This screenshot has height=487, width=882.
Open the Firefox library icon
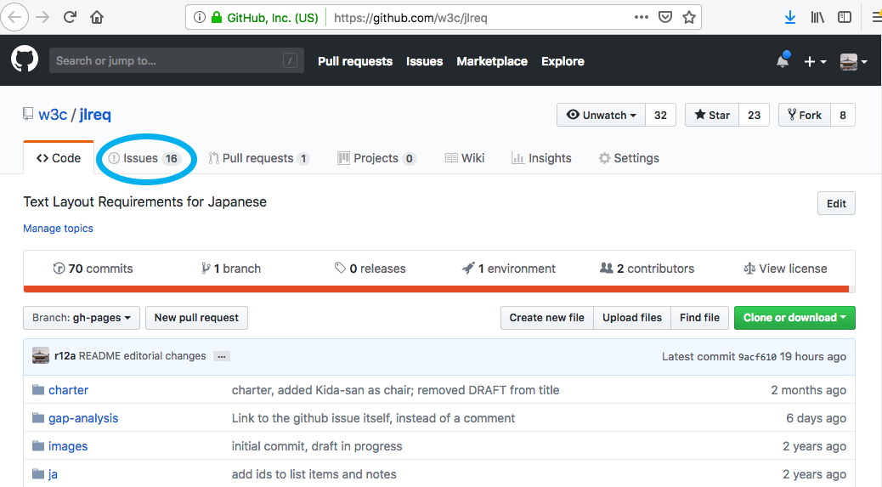[x=817, y=17]
